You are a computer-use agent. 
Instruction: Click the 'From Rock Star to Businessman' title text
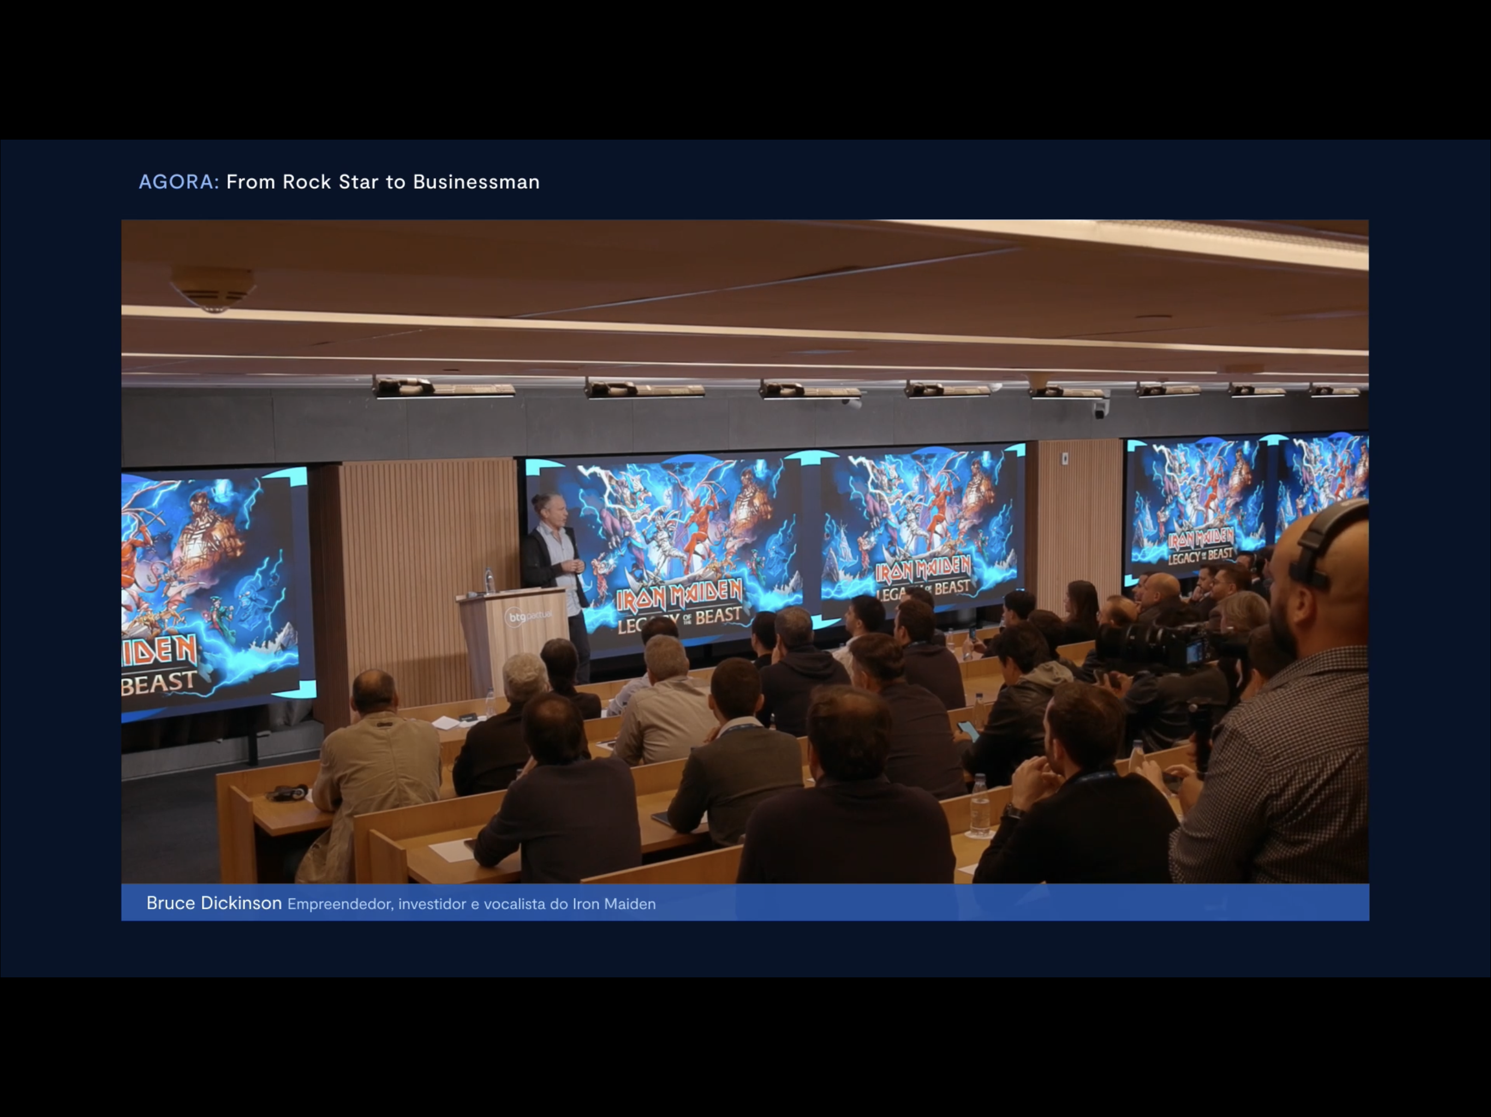tap(383, 182)
